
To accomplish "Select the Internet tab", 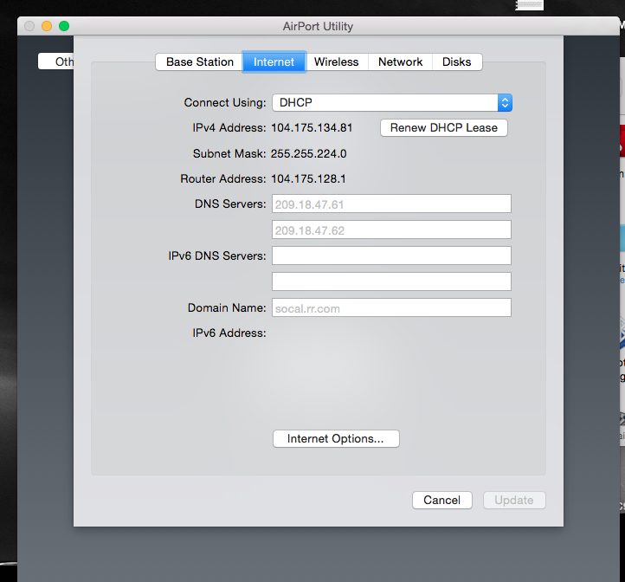I will point(274,61).
